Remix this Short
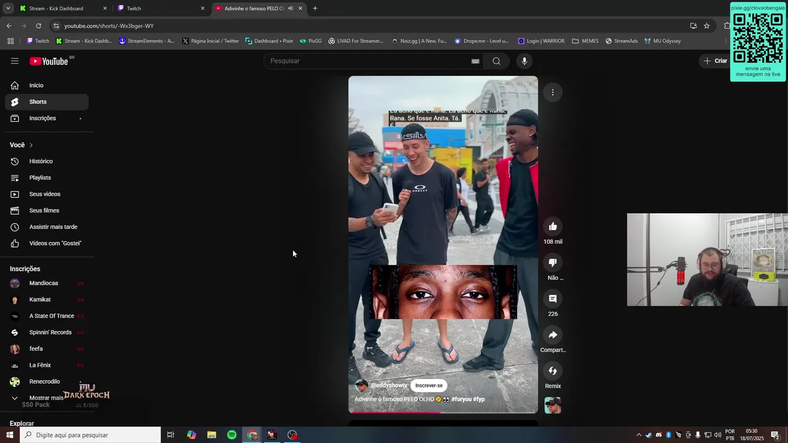The image size is (788, 443). 553,371
